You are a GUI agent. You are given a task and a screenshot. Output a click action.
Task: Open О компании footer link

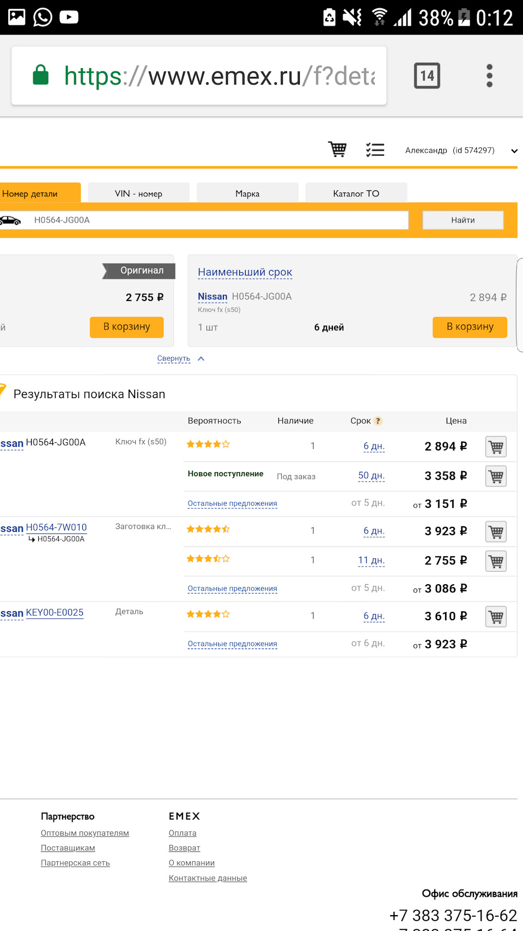click(192, 863)
